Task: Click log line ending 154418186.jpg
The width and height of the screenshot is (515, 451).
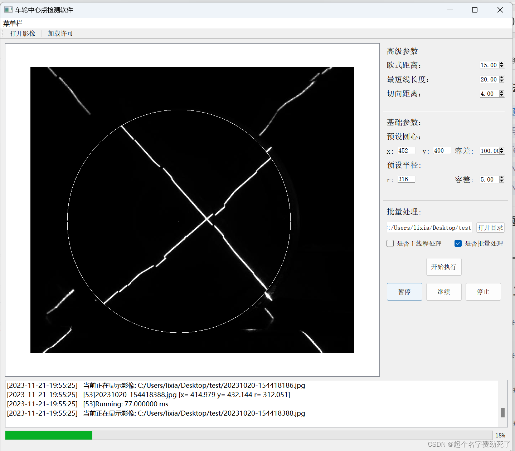Action: [x=156, y=385]
